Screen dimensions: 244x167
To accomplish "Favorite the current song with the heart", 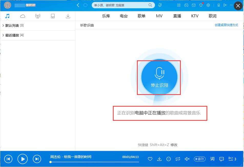I will [150, 159].
